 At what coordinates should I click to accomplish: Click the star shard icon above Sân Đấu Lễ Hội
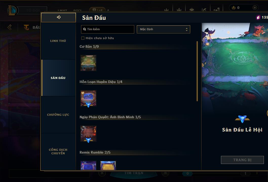click(242, 119)
